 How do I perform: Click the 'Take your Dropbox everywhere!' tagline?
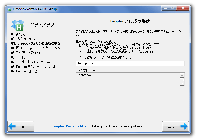click(x=117, y=126)
